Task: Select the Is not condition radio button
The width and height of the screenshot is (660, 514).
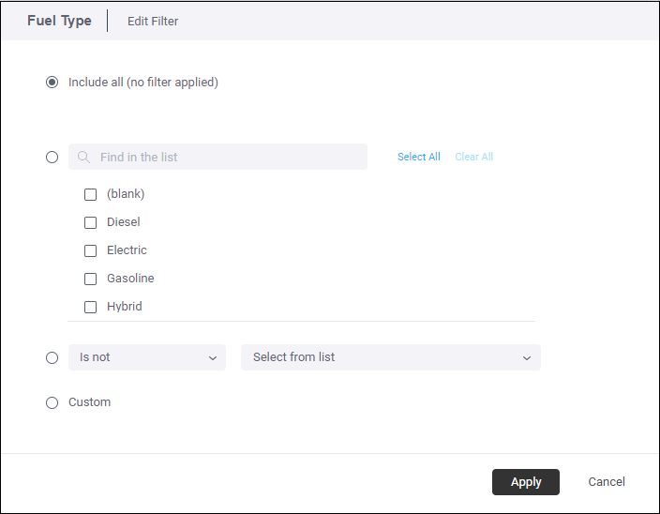Action: coord(52,357)
